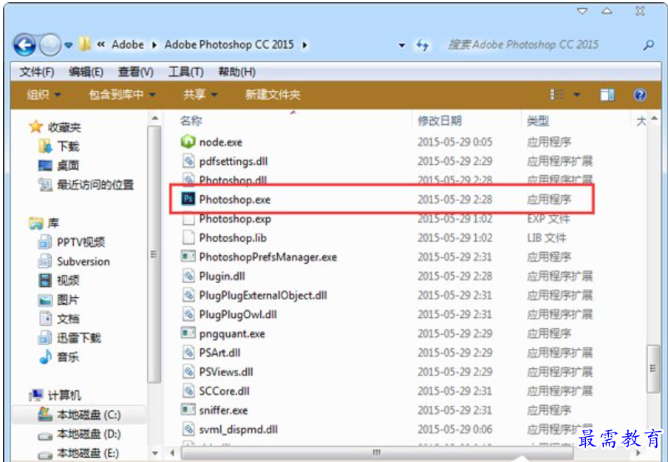The width and height of the screenshot is (668, 462).
Task: Click the pdfsettings.dll file icon
Action: click(188, 161)
